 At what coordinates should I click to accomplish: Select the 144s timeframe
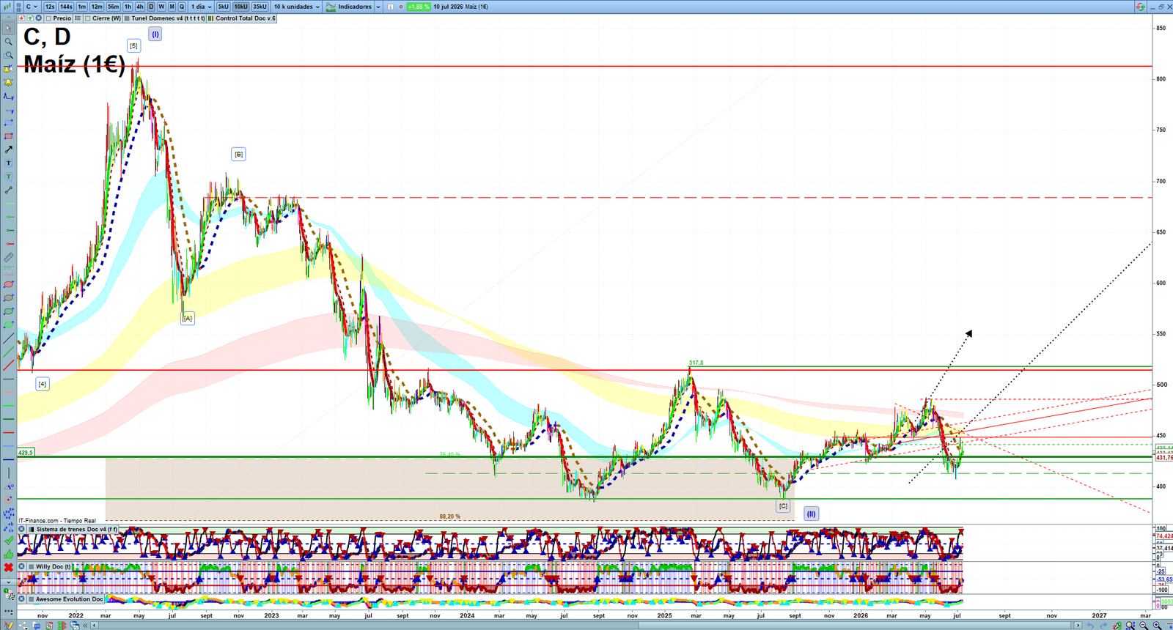[x=66, y=7]
